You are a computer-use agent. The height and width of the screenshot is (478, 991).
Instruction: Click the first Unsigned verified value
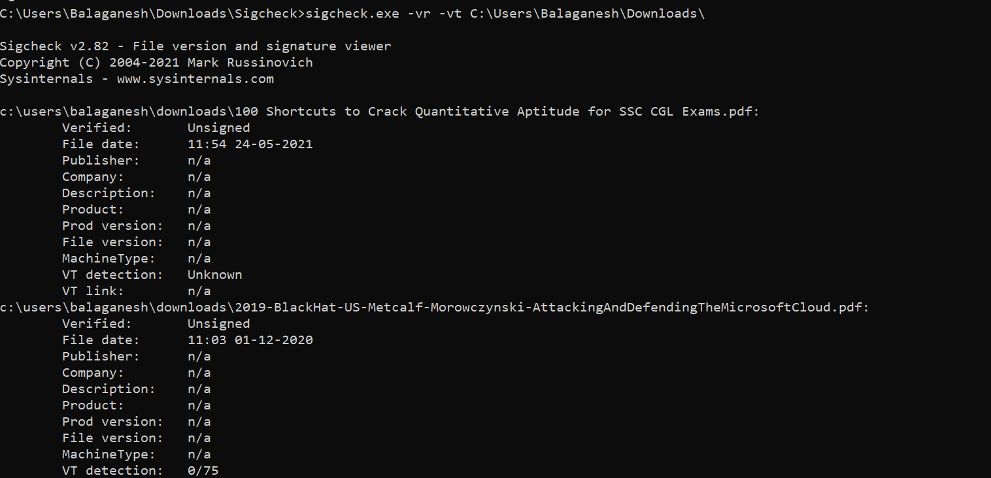[219, 128]
